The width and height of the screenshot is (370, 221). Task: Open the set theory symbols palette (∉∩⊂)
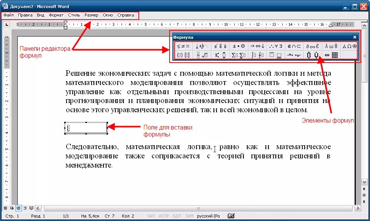click(x=294, y=46)
